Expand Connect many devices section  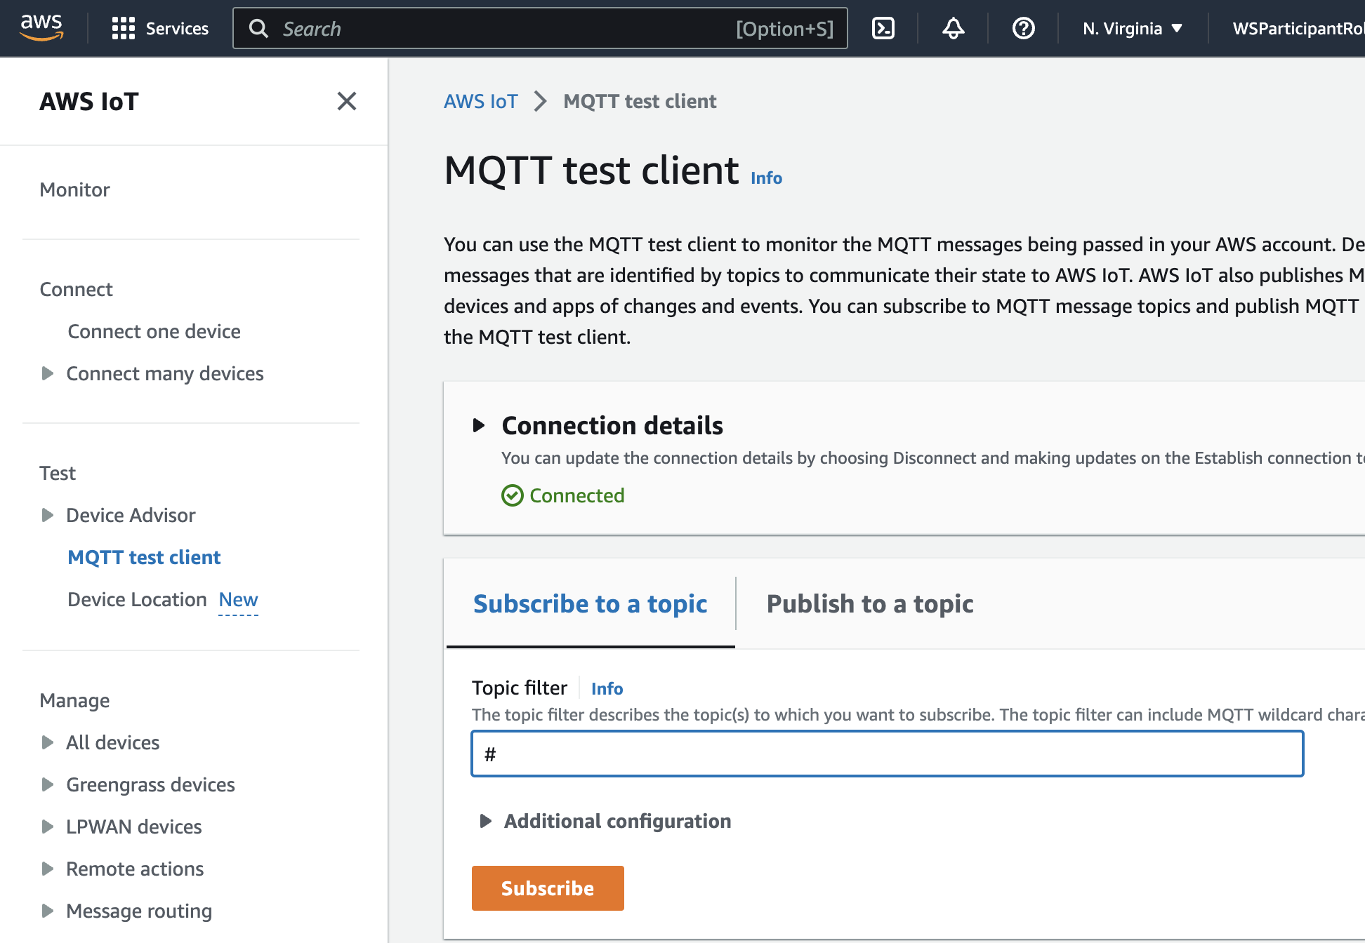pos(48,373)
